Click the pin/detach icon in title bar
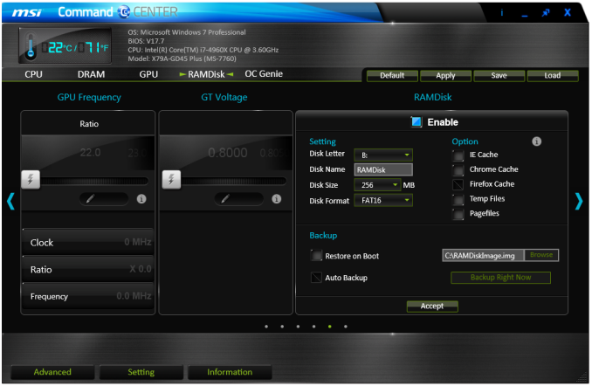Screen dimensions: 592x386 tap(546, 13)
